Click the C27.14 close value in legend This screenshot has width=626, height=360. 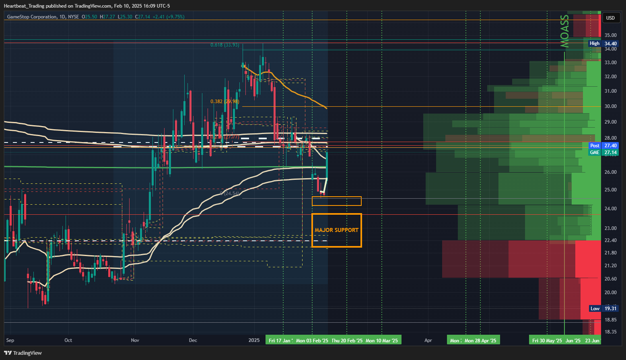(x=142, y=17)
